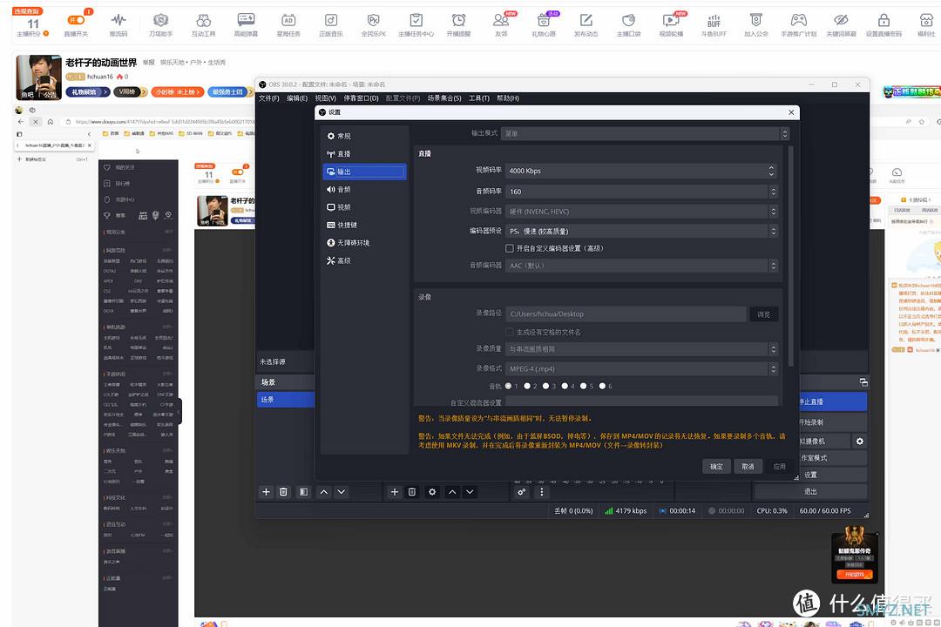Open OBS 场景集合(S) menu
The width and height of the screenshot is (941, 627).
pyautogui.click(x=444, y=98)
